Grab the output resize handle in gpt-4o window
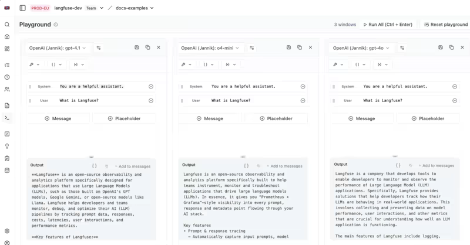This screenshot has width=470, height=245. pos(395,156)
